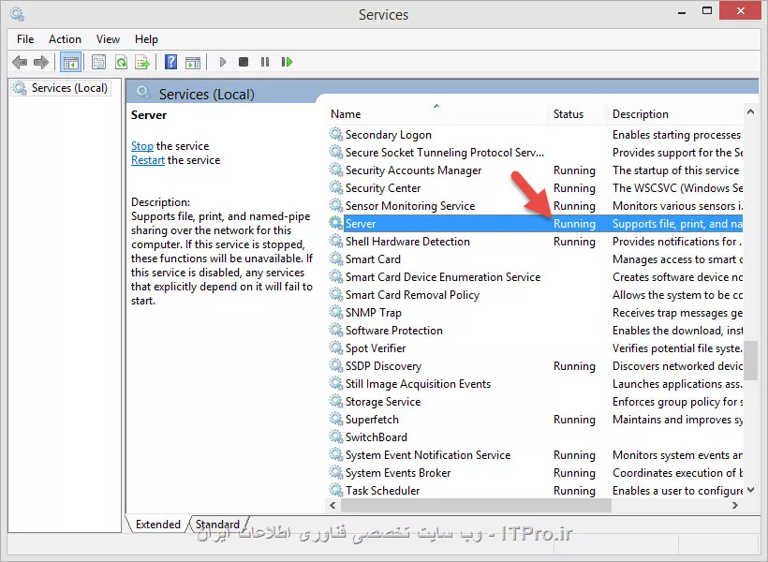Viewport: 768px width, 562px height.
Task: Click the Restart the service link
Action: [148, 160]
